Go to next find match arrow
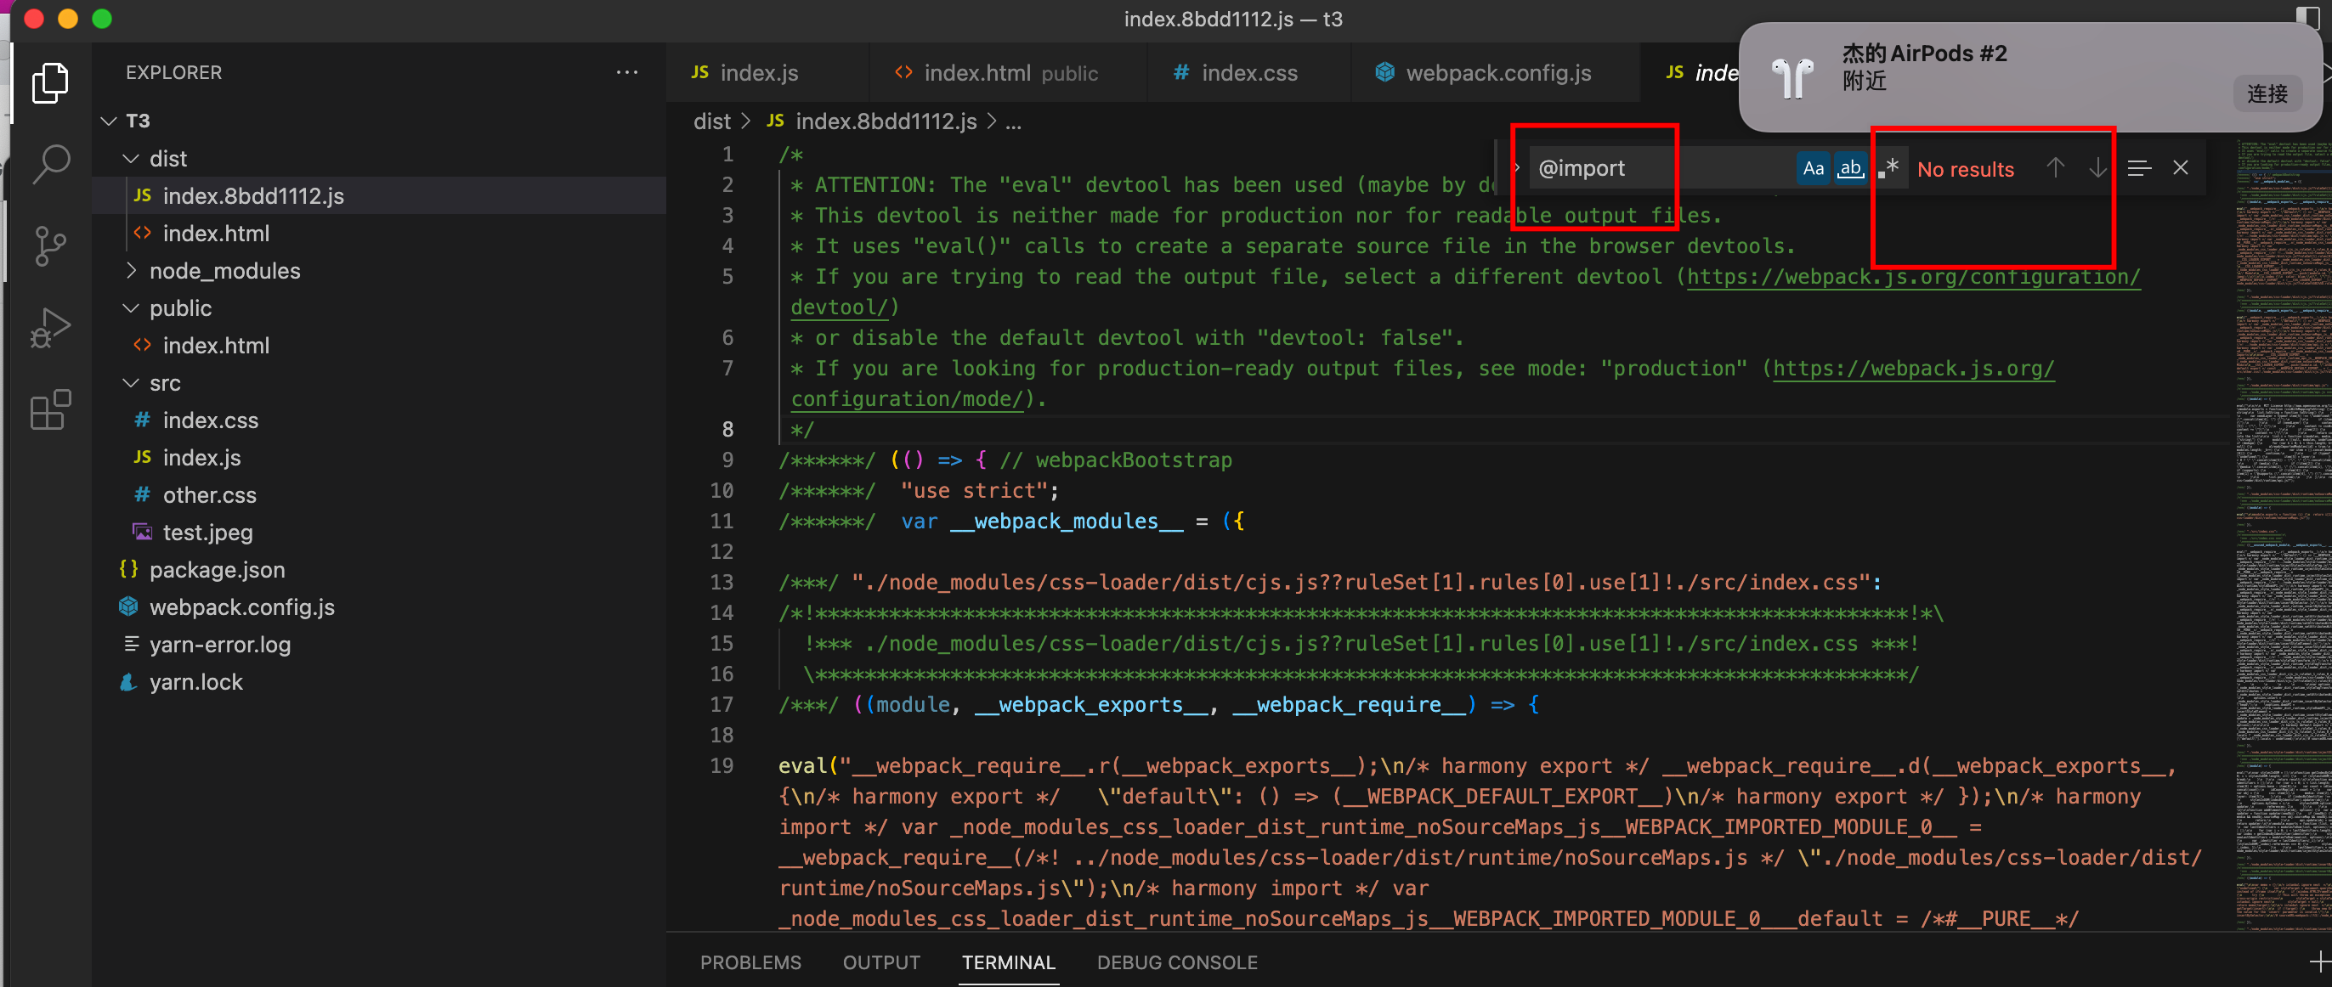Viewport: 2332px width, 987px height. click(2097, 168)
